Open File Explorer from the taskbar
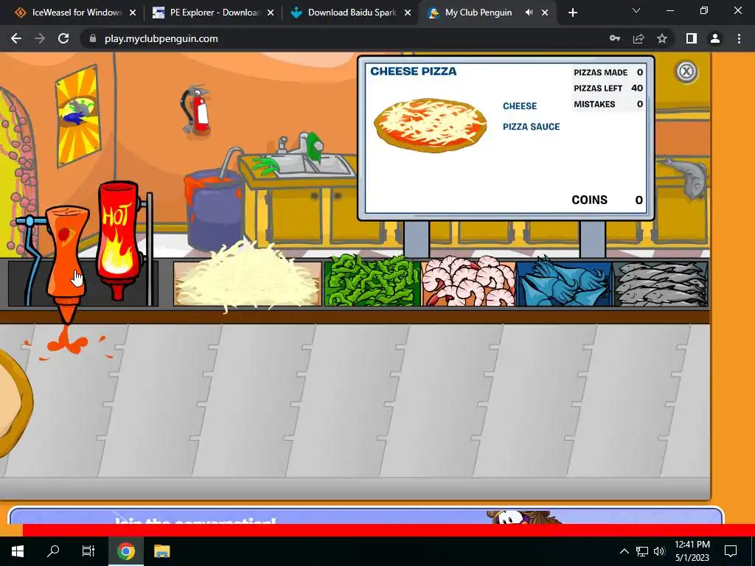Viewport: 755px width, 566px height. tap(161, 551)
